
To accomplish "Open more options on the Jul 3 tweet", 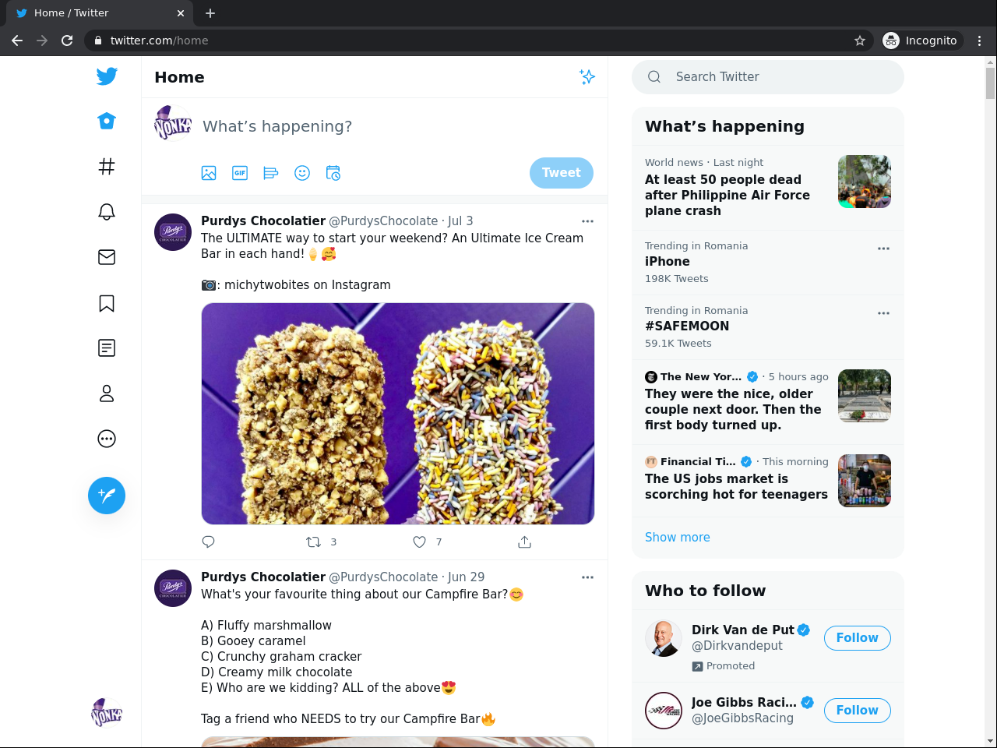I will coord(587,221).
